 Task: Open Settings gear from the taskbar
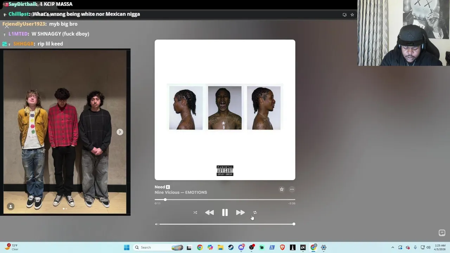324,247
